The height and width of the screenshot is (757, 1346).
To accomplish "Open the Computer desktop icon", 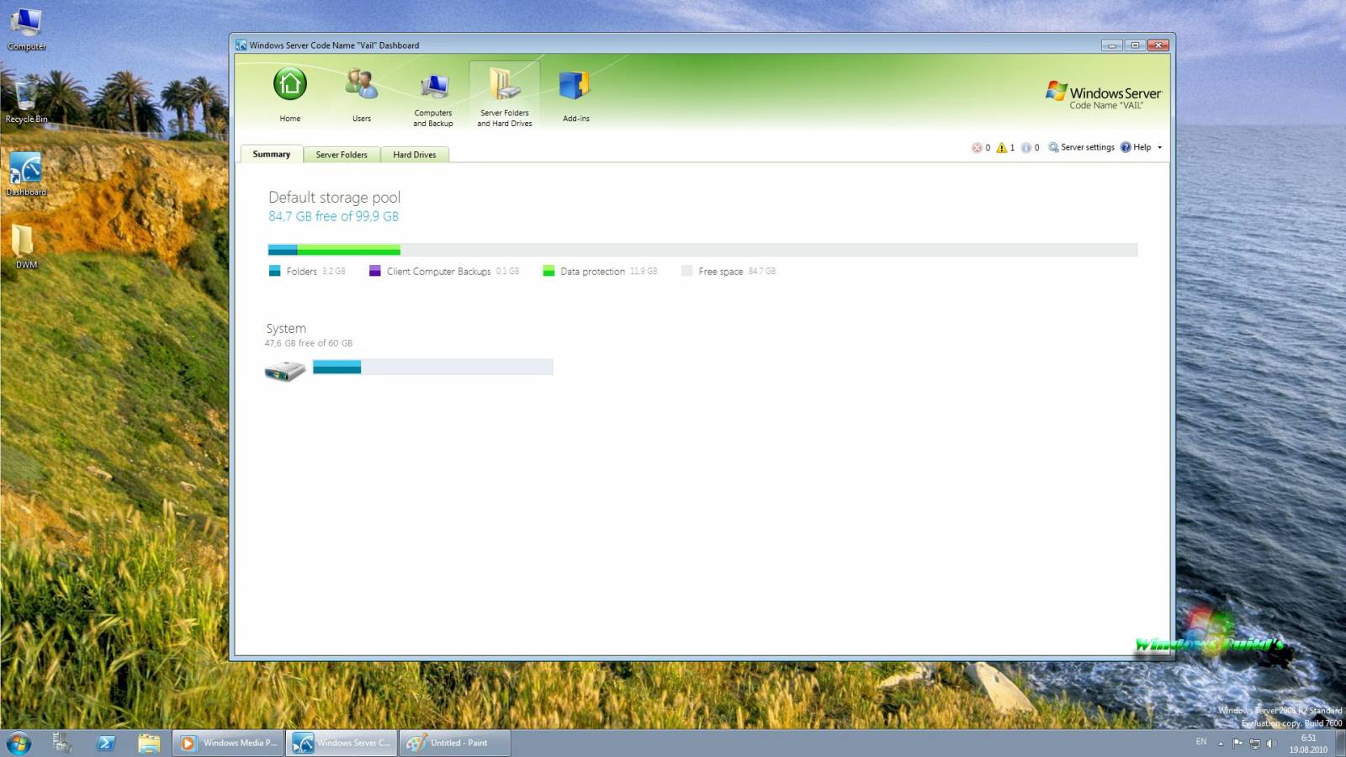I will (27, 29).
